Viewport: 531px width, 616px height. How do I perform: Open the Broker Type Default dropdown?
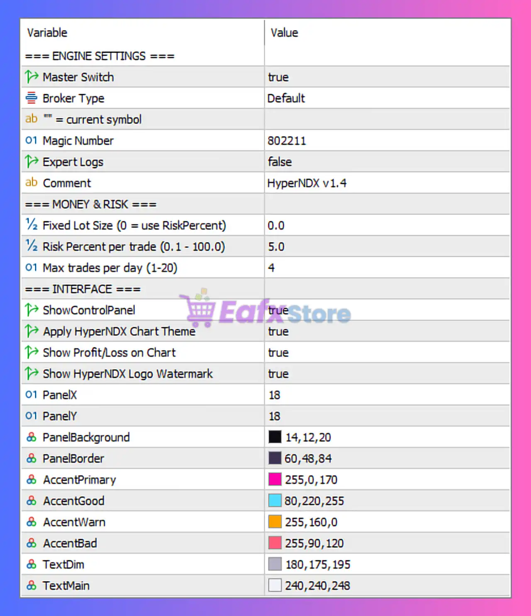[287, 98]
